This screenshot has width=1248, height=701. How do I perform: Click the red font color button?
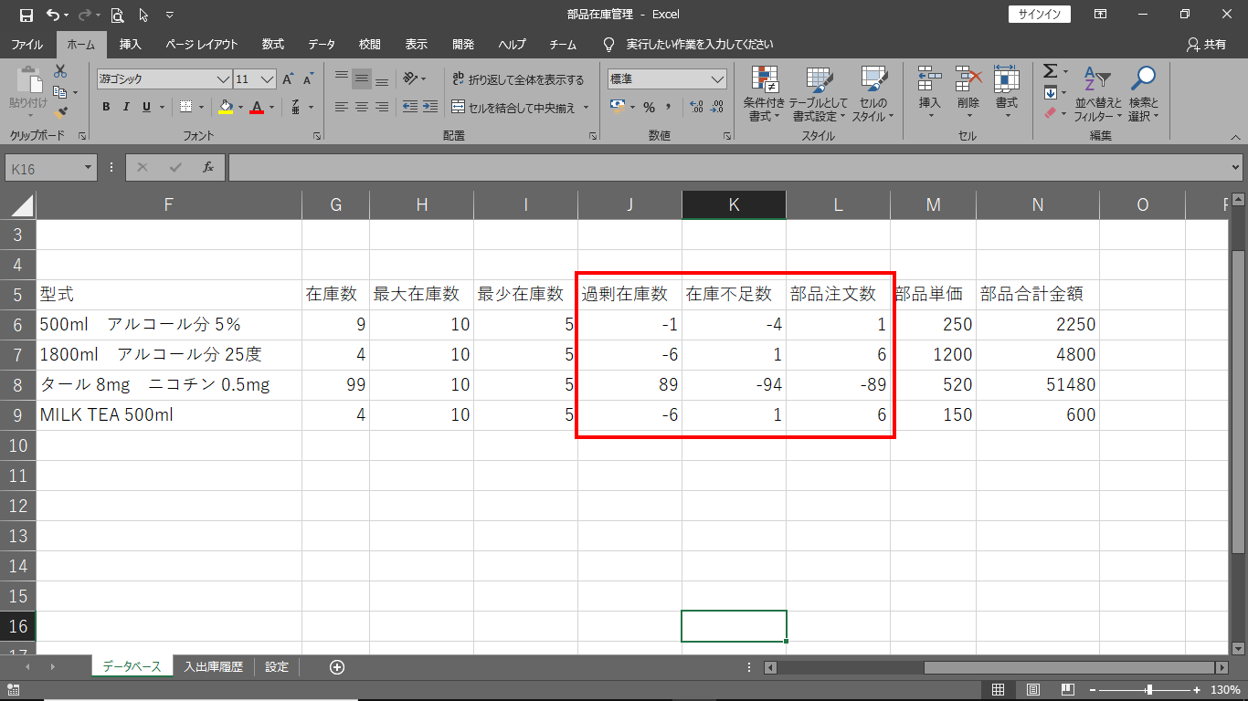point(257,107)
